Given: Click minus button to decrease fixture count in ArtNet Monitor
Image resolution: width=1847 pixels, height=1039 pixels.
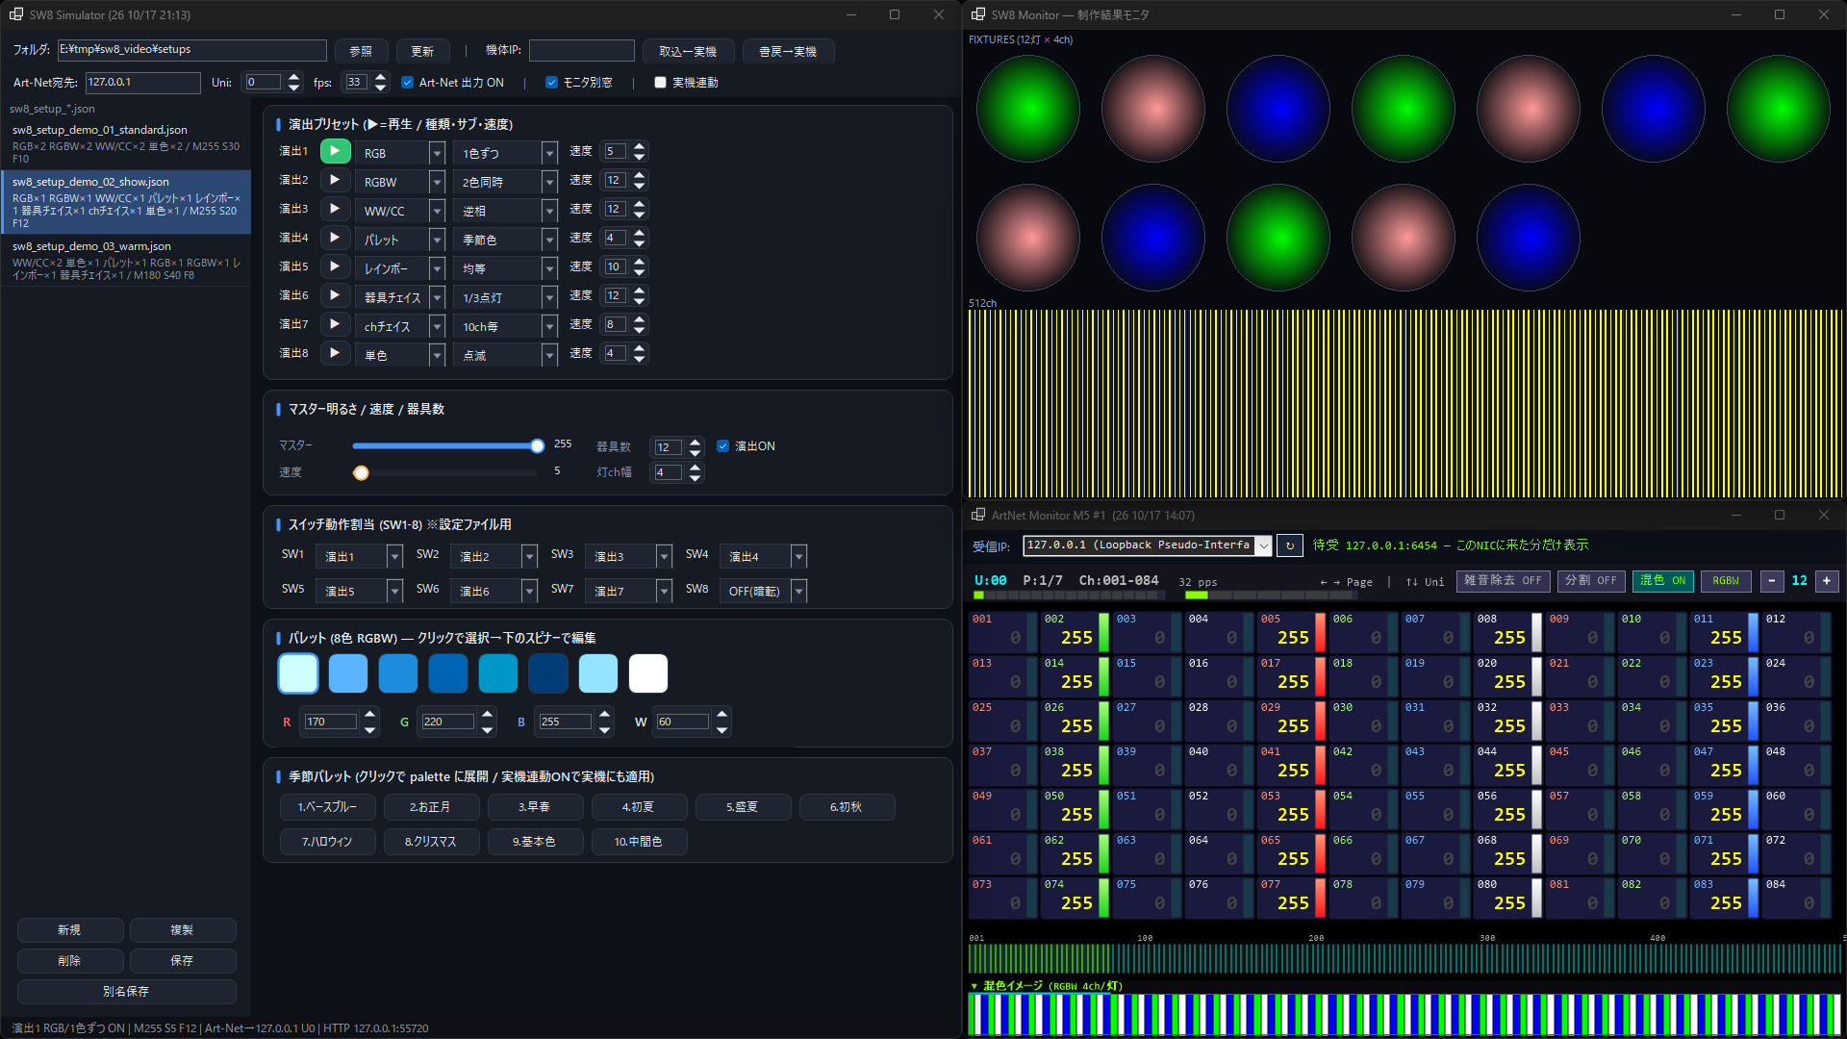Looking at the screenshot, I should [1772, 580].
